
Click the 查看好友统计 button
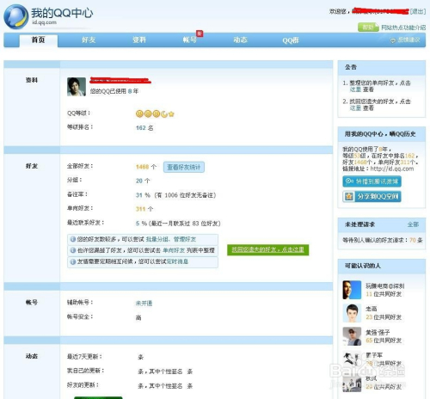(x=184, y=167)
